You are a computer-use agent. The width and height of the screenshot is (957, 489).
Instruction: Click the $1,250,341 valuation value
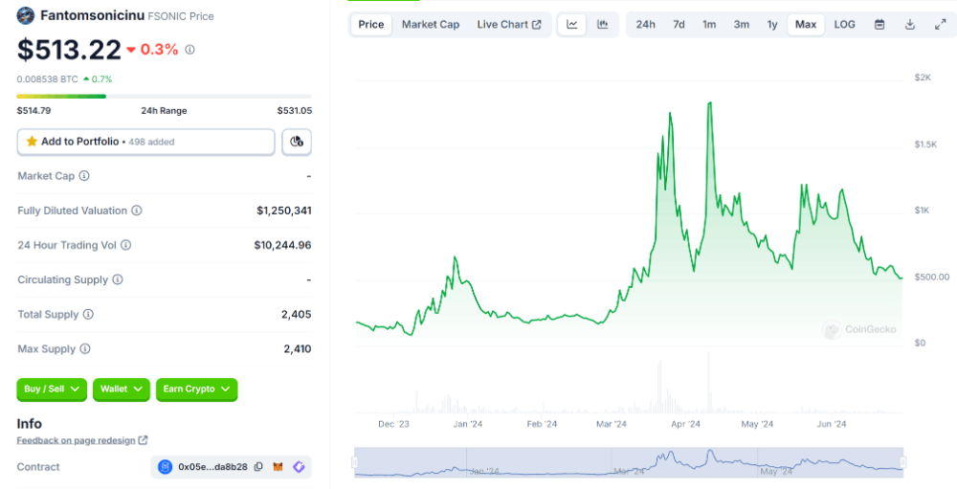click(x=284, y=211)
